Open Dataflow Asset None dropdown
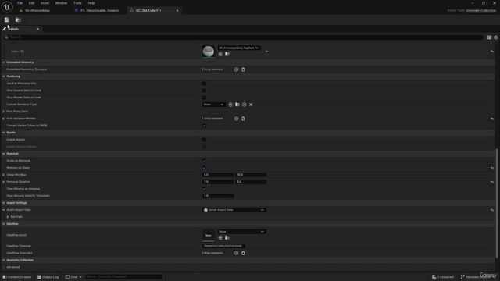Viewport: 500px width, 281px height. 241,232
